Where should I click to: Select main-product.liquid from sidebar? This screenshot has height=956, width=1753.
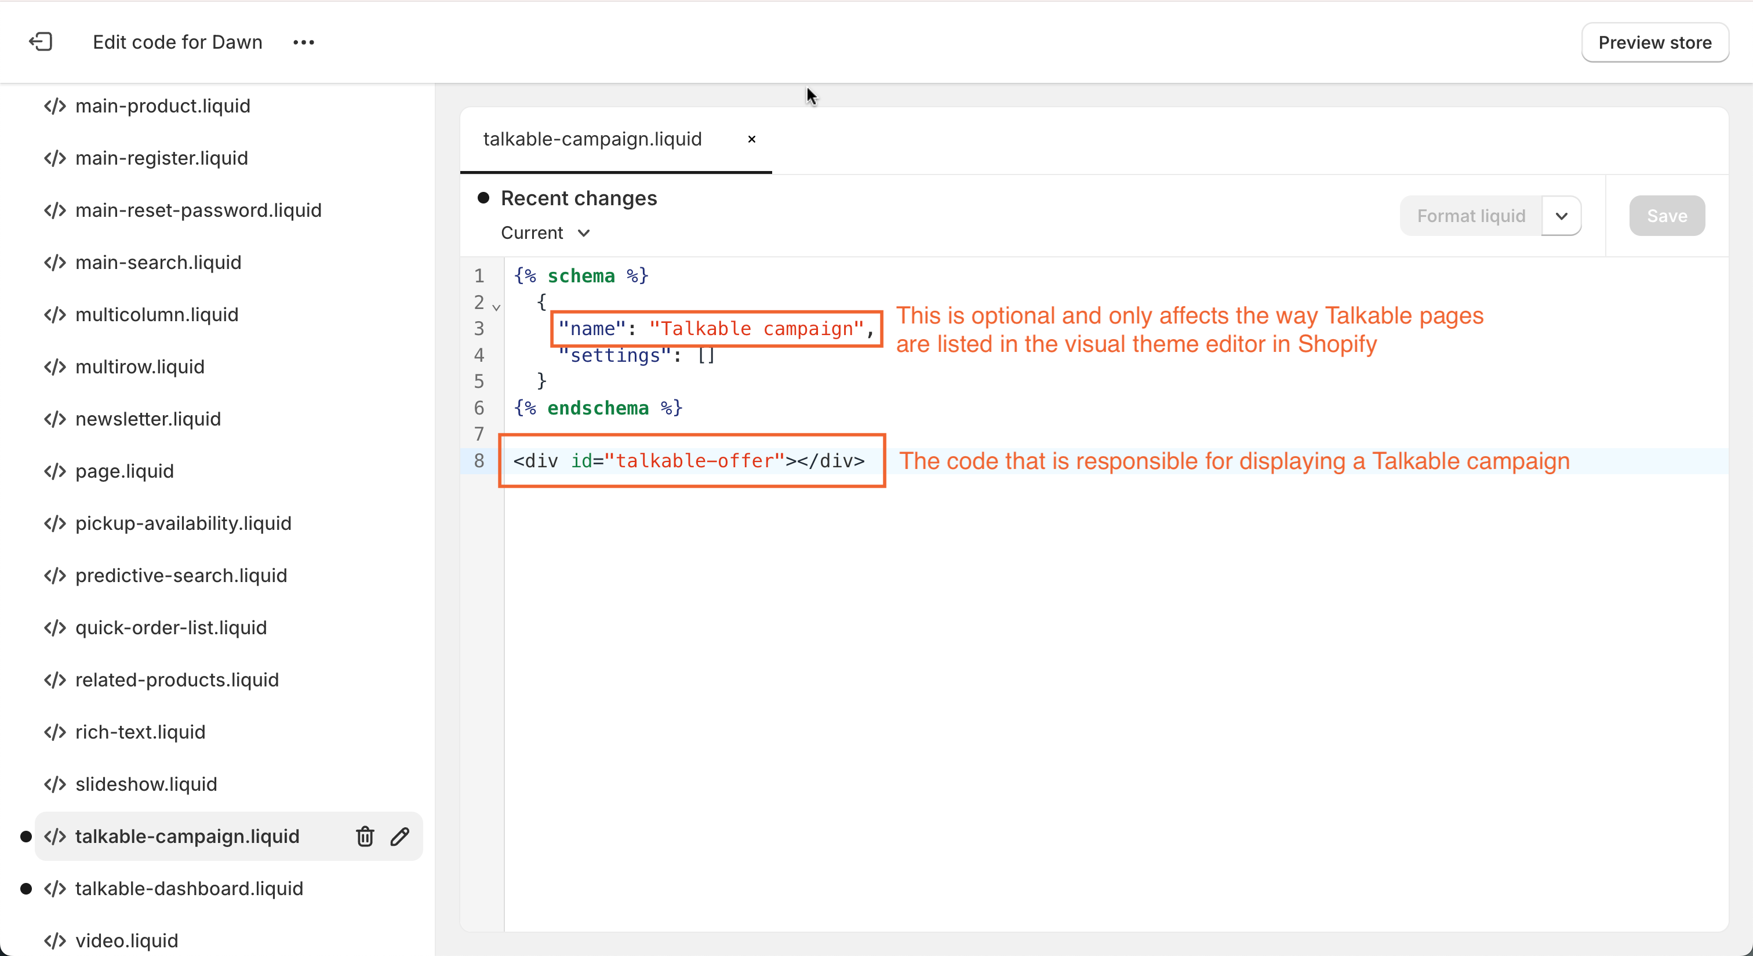pyautogui.click(x=162, y=106)
